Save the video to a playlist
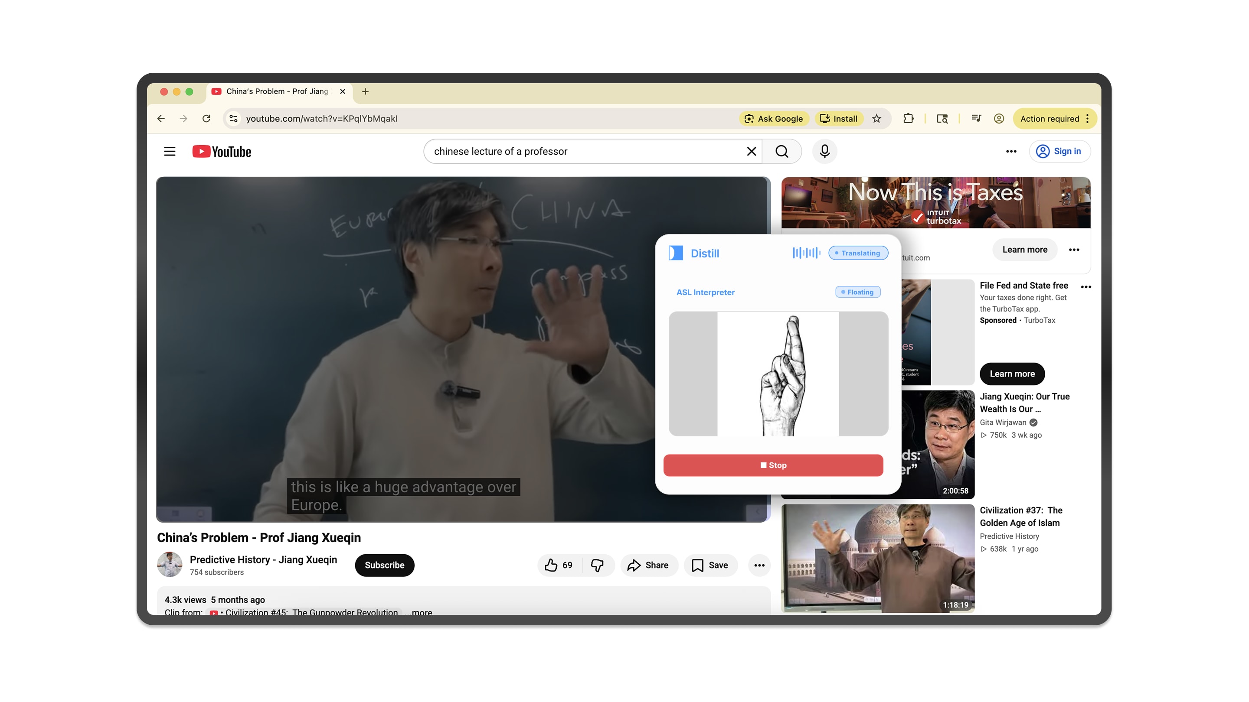Screen dimensions: 1249x702 [x=710, y=565]
